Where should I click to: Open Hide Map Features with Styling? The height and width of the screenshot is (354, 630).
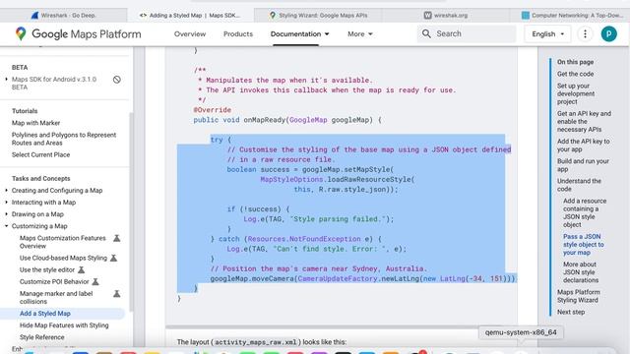[x=64, y=325]
